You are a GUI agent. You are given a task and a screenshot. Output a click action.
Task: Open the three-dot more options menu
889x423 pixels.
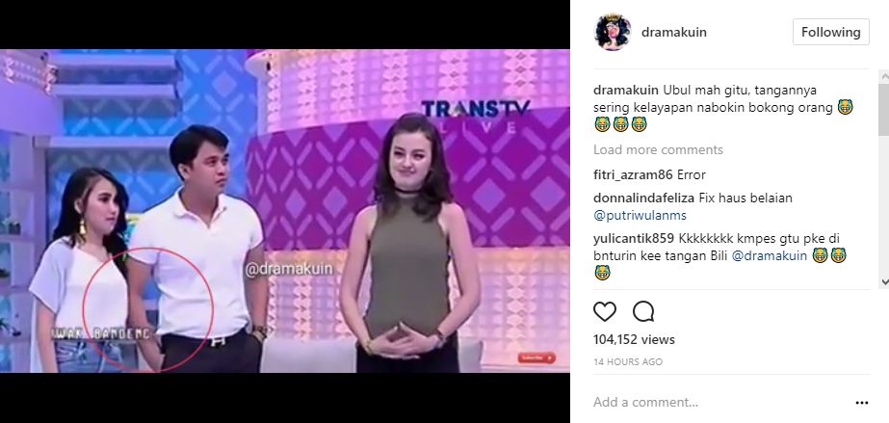click(x=862, y=403)
